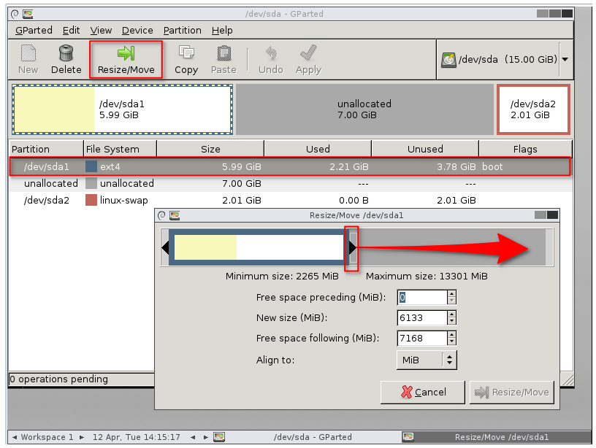Click the unallocated gray color swatch
The image size is (596, 448).
pyautogui.click(x=91, y=183)
